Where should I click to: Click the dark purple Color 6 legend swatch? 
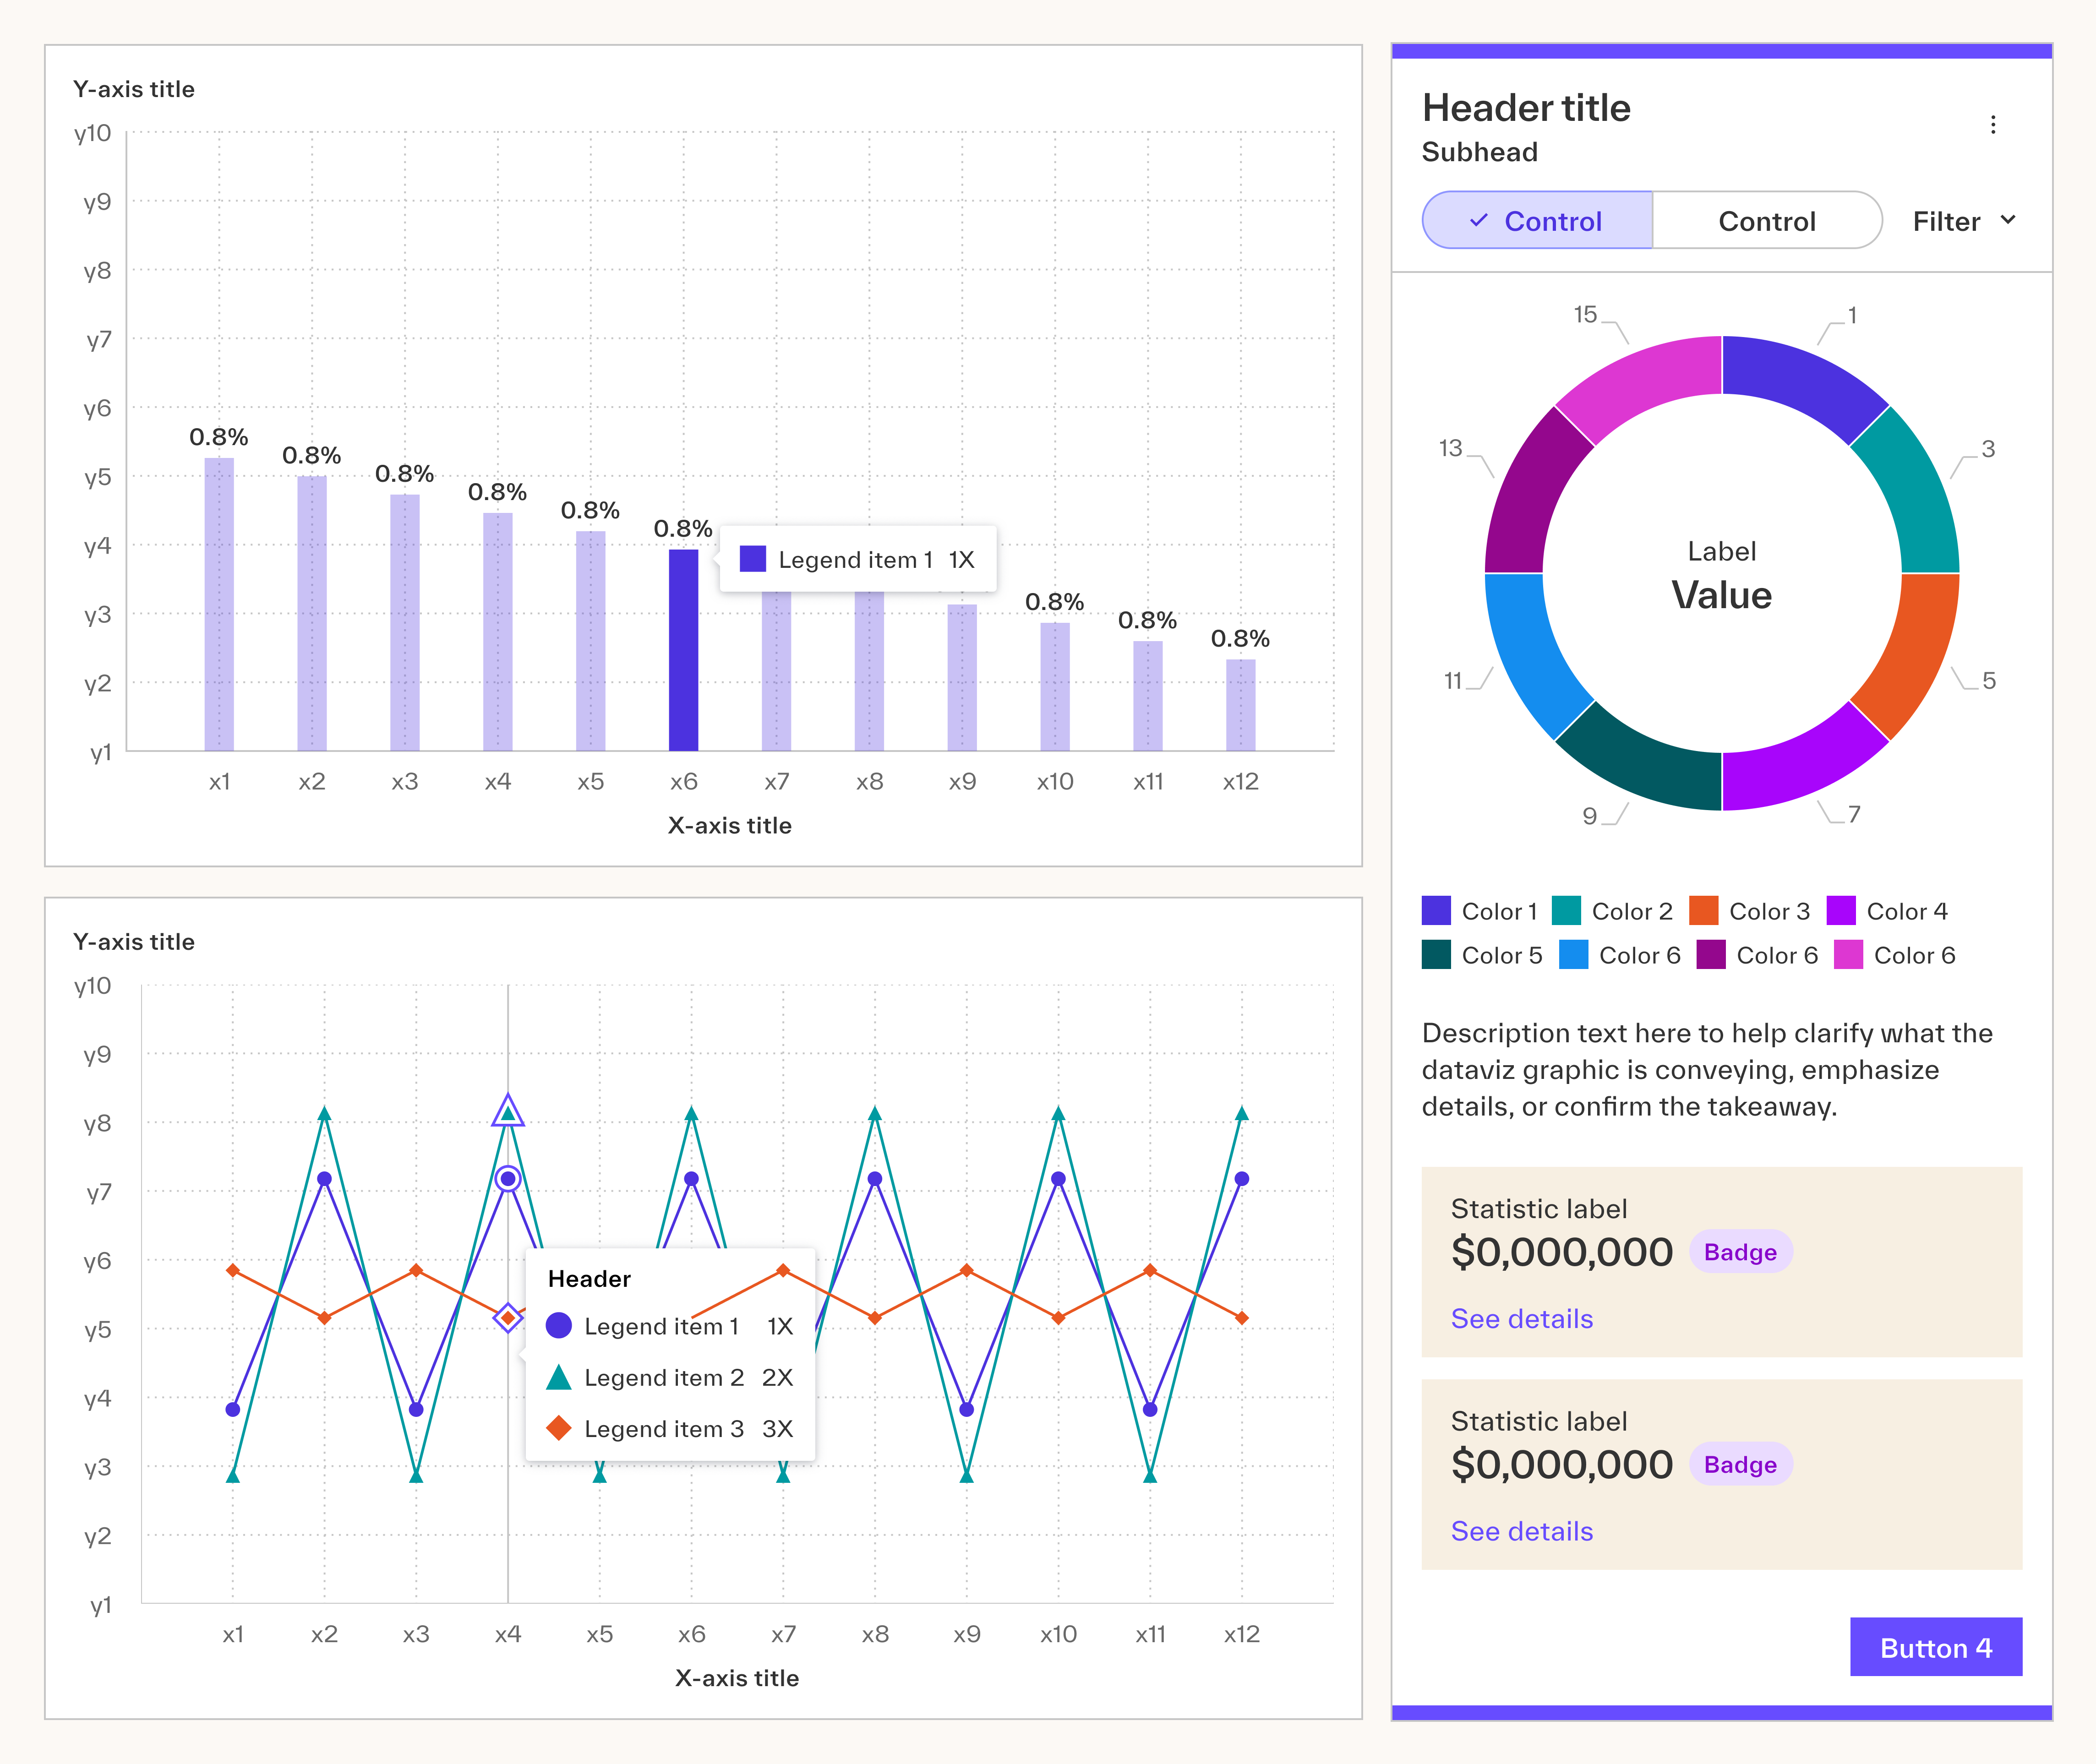pos(1711,955)
